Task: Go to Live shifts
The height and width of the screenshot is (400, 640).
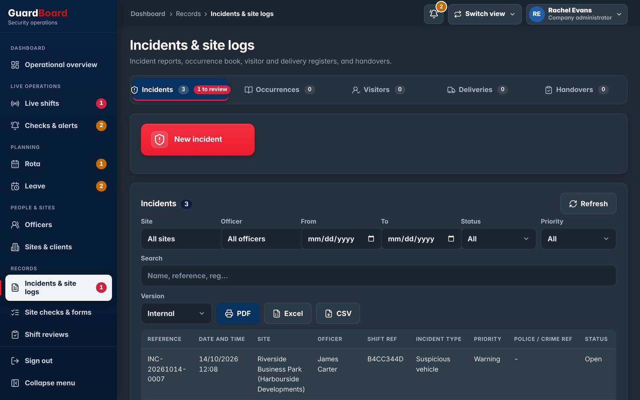Action: 59,103
